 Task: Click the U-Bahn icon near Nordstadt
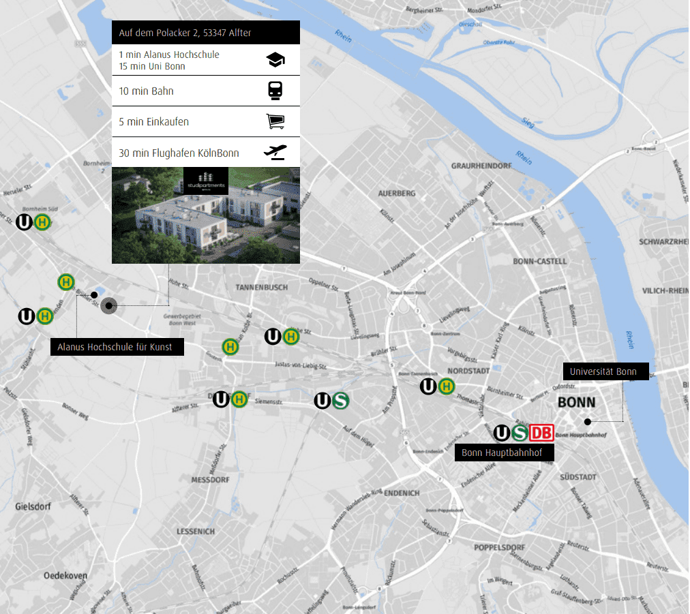point(428,387)
